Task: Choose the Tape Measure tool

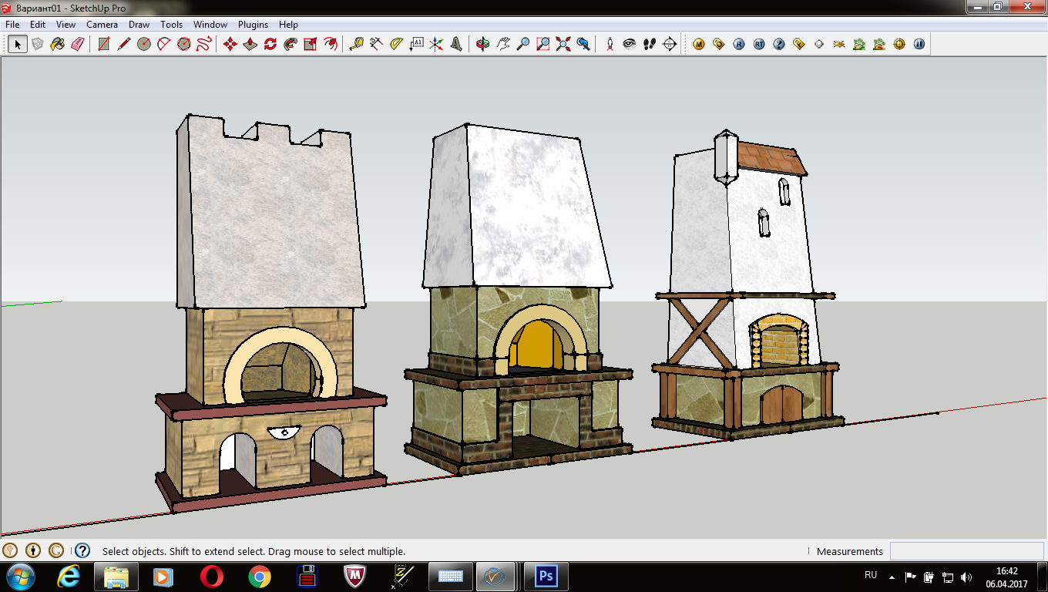Action: click(356, 44)
